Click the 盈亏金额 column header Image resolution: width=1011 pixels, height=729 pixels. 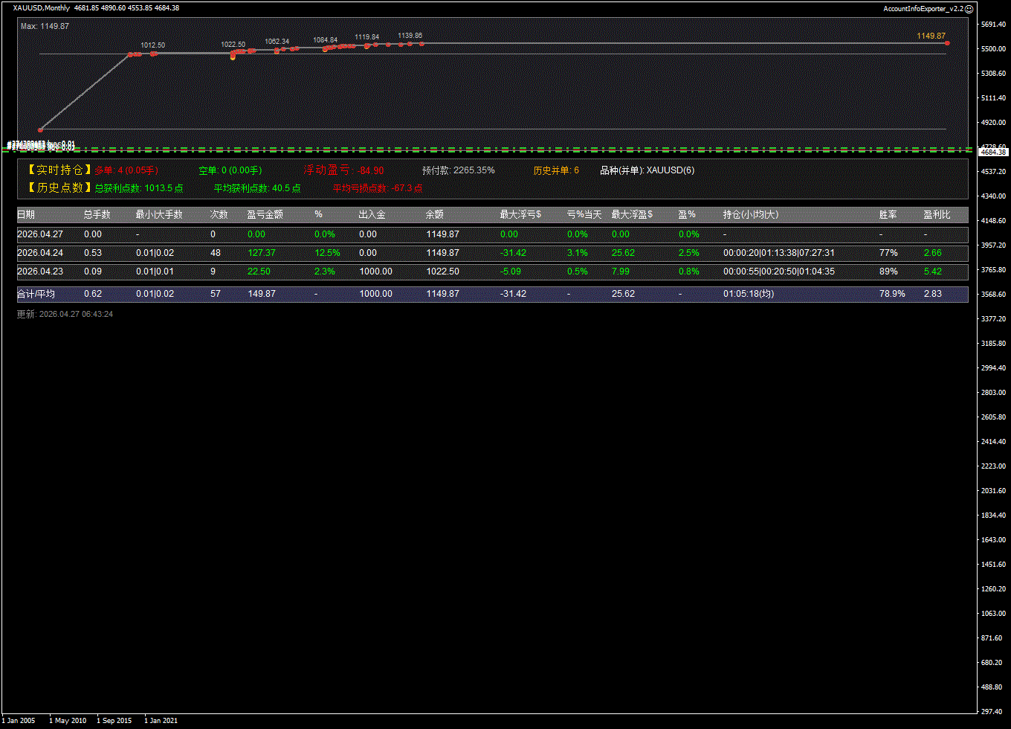265,214
